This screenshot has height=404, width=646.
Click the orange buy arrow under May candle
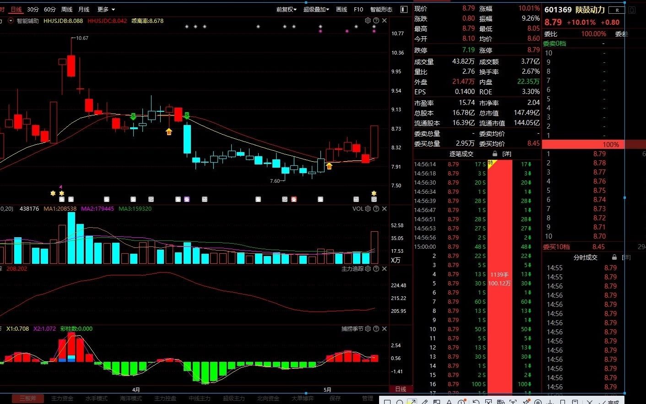point(329,166)
